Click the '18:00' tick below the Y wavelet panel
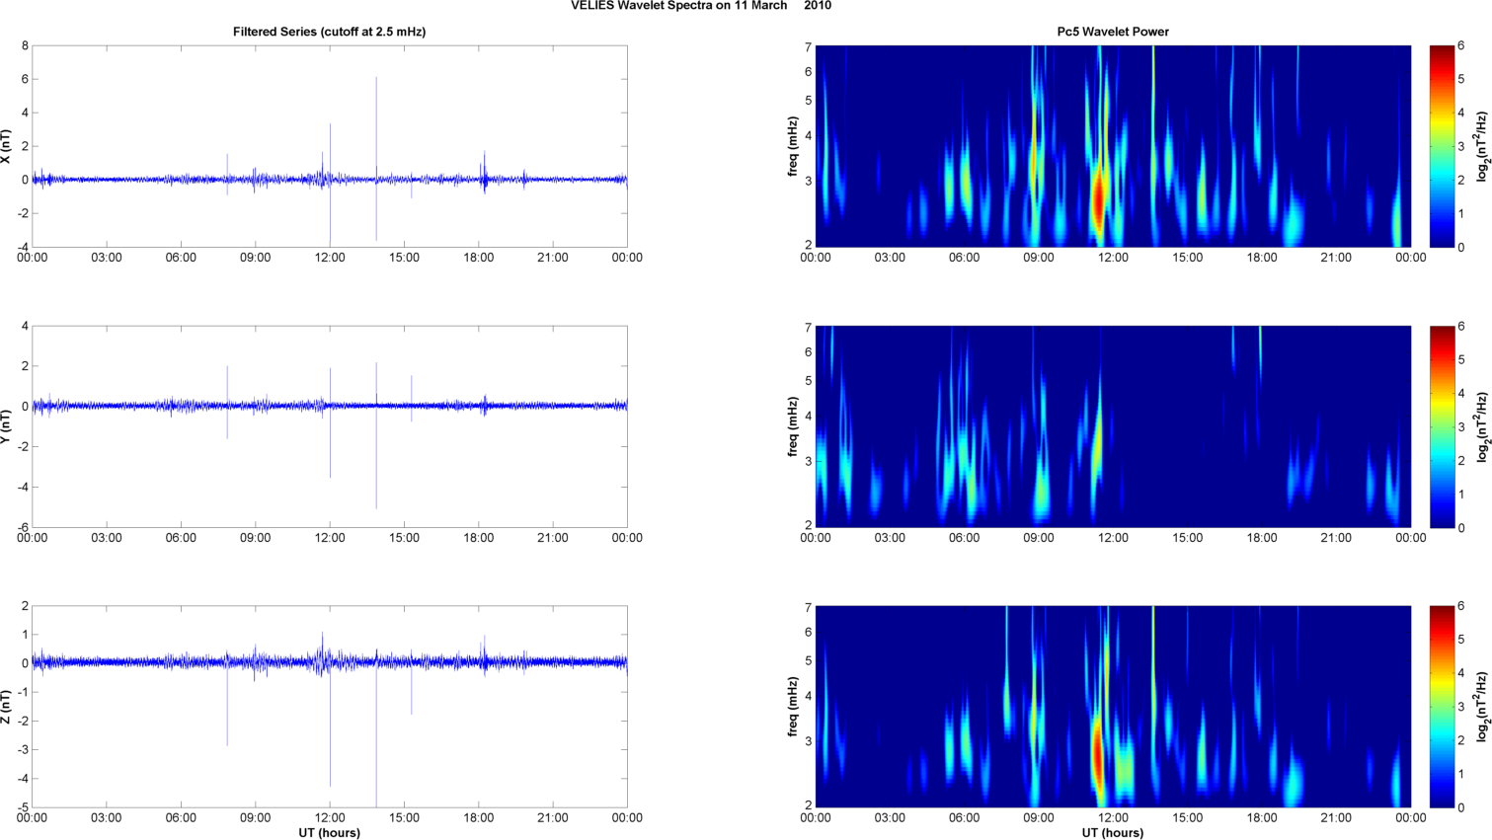Viewport: 1492px width, 840px height. coord(1262,538)
